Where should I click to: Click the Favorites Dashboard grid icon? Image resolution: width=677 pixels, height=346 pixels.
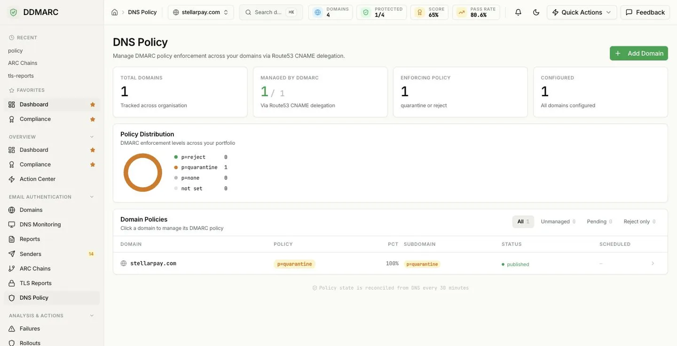[x=12, y=104]
